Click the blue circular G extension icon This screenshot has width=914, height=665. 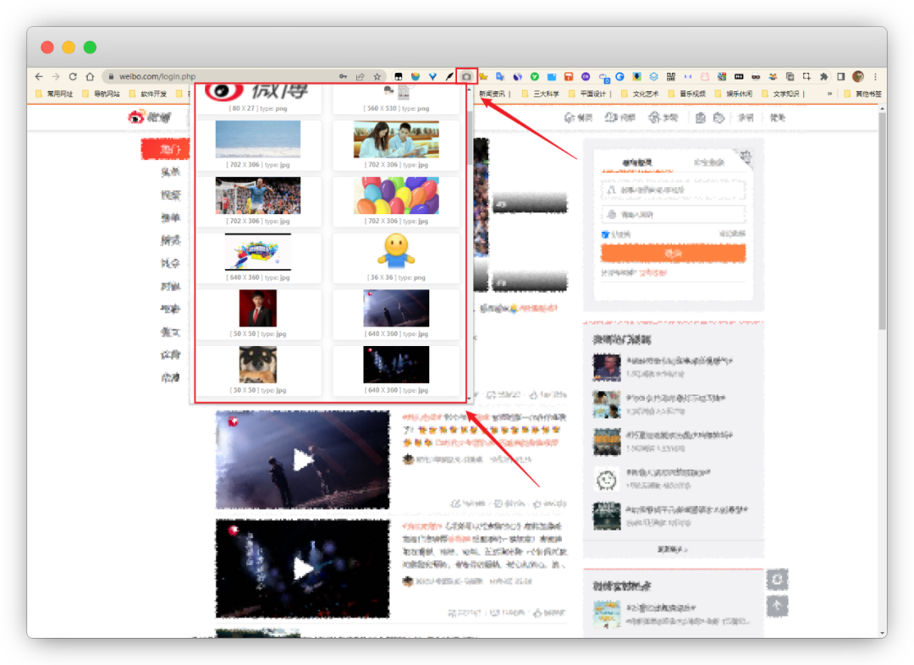tap(619, 76)
